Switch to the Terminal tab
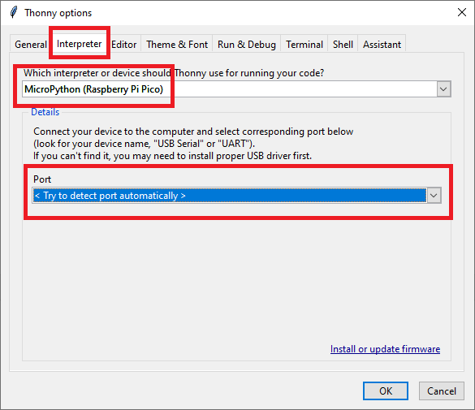475x410 pixels. 304,45
